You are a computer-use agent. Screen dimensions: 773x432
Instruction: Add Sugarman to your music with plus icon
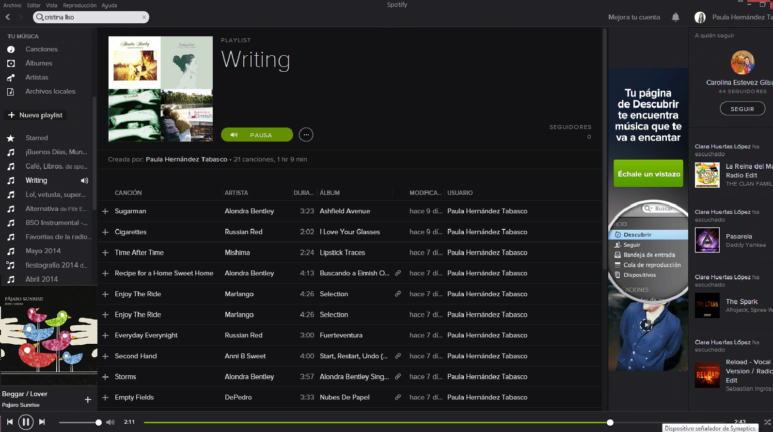(x=105, y=211)
